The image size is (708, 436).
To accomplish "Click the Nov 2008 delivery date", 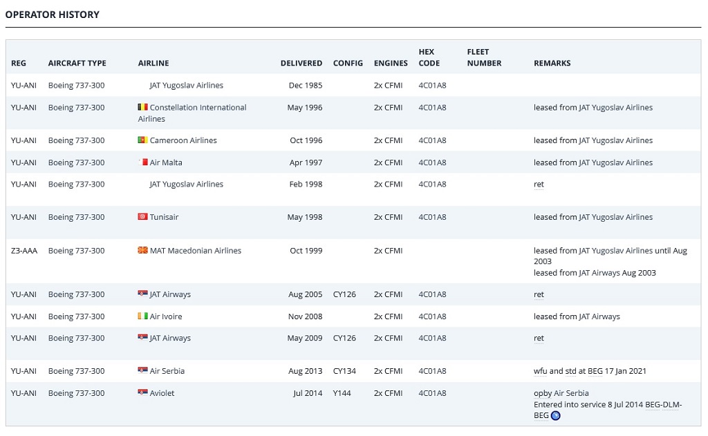I will (x=305, y=316).
